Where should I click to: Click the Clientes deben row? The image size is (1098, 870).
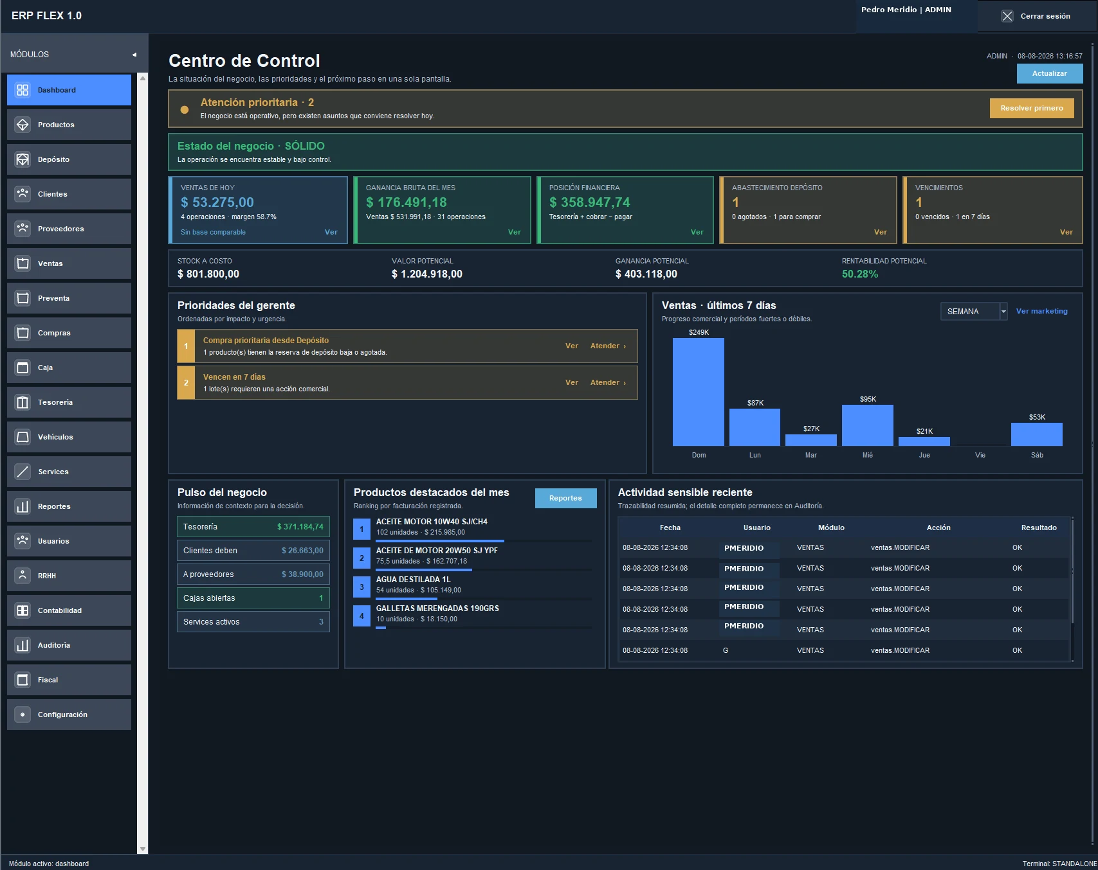point(253,551)
